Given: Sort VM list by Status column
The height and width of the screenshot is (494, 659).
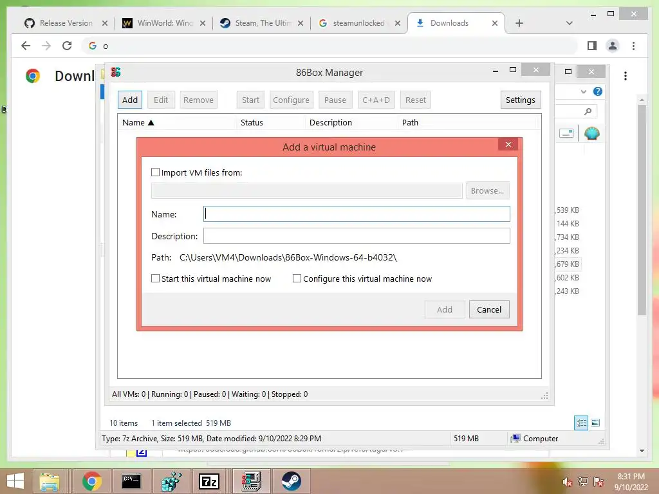Looking at the screenshot, I should click(x=270, y=123).
